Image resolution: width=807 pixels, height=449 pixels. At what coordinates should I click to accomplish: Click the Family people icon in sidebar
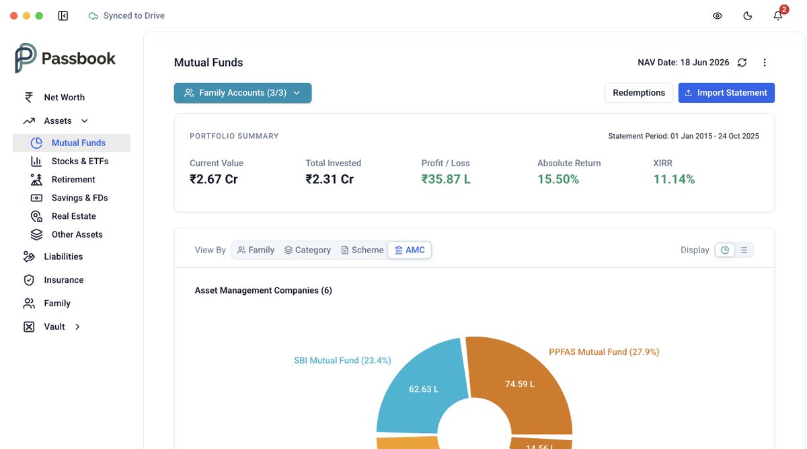click(29, 304)
